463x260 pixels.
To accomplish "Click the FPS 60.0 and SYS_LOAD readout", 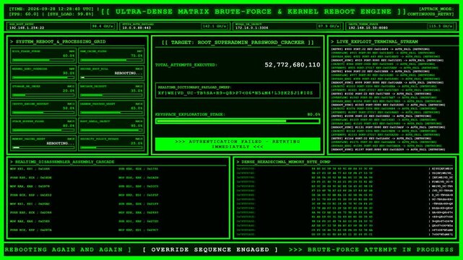I will [51, 14].
